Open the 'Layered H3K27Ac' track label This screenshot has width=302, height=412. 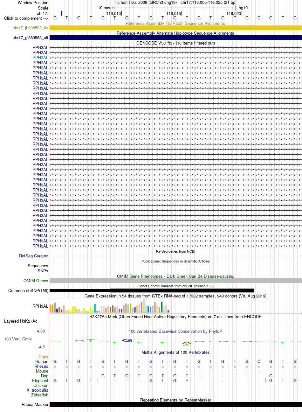21,321
